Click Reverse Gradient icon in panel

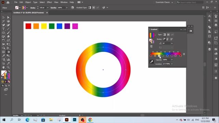pos(151,46)
